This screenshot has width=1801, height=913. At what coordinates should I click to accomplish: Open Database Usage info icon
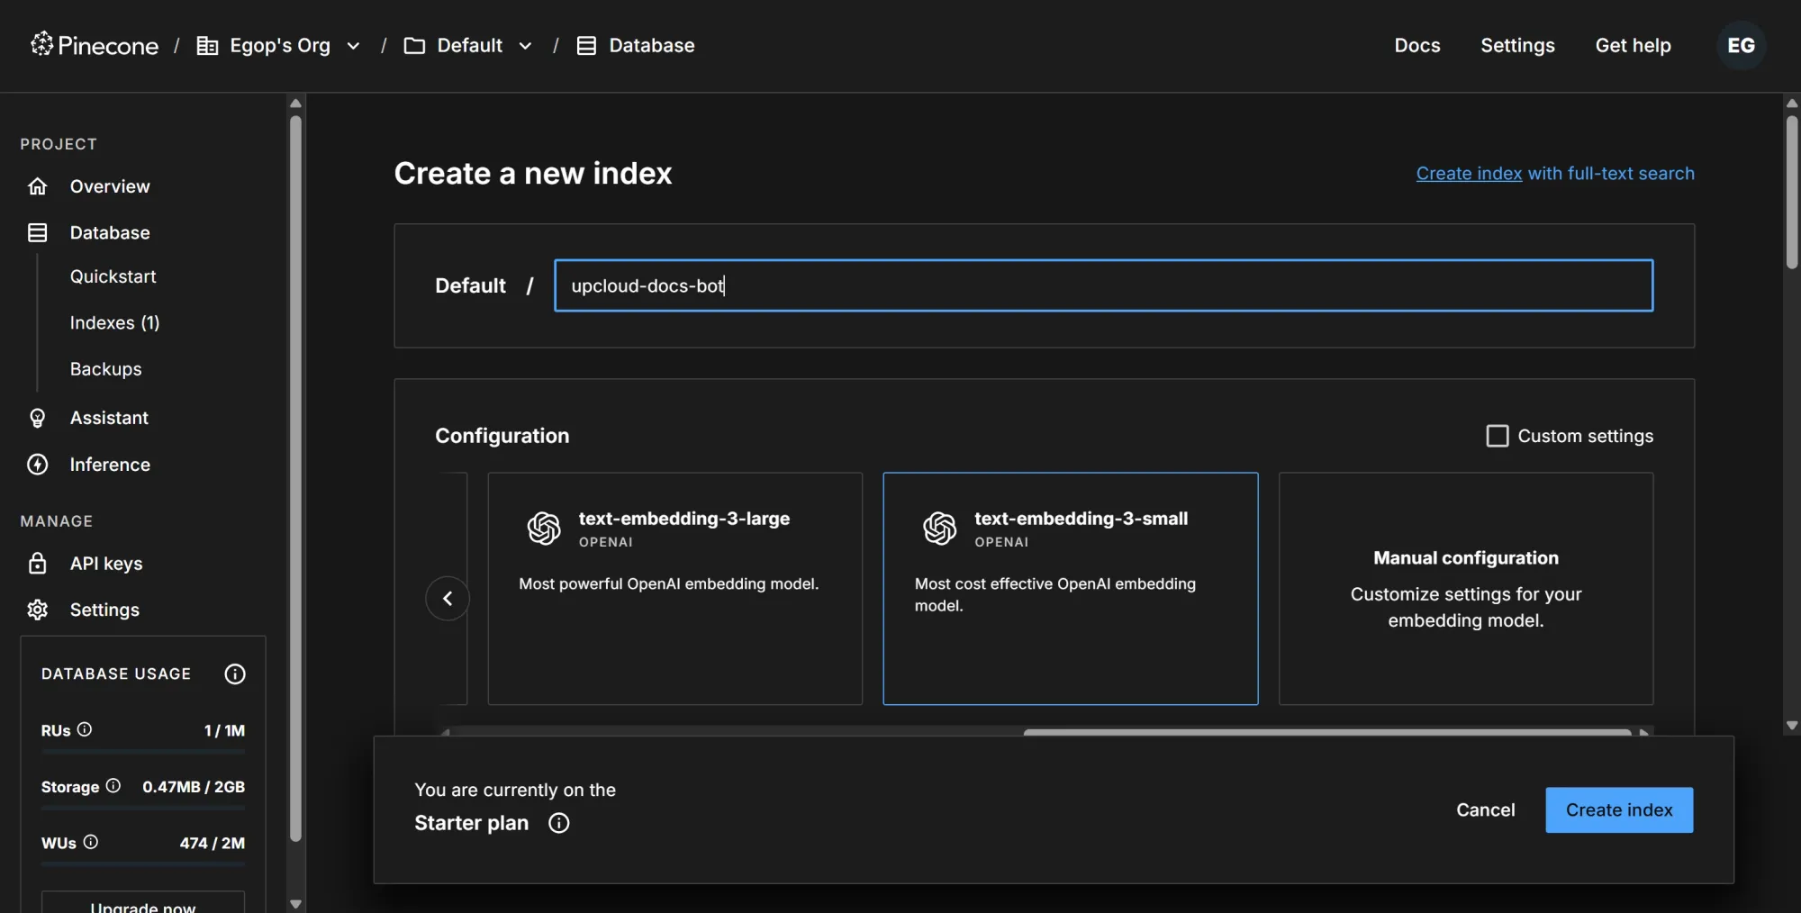tap(235, 673)
